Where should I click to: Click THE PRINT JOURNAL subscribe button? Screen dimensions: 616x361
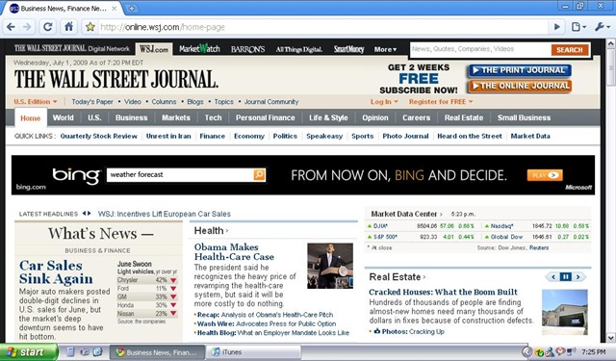(x=520, y=70)
